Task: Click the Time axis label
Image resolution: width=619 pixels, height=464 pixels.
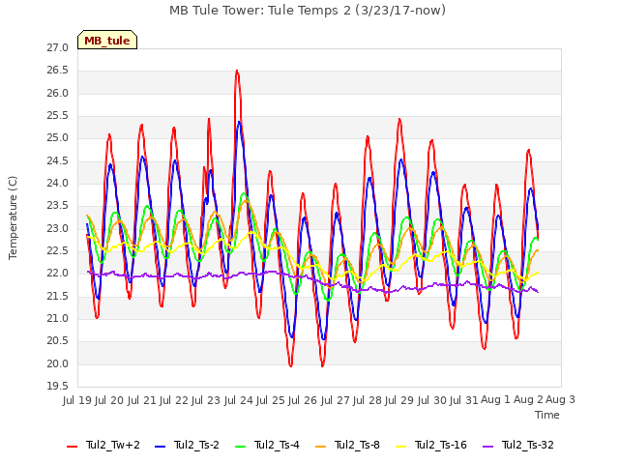Action: 547,415
